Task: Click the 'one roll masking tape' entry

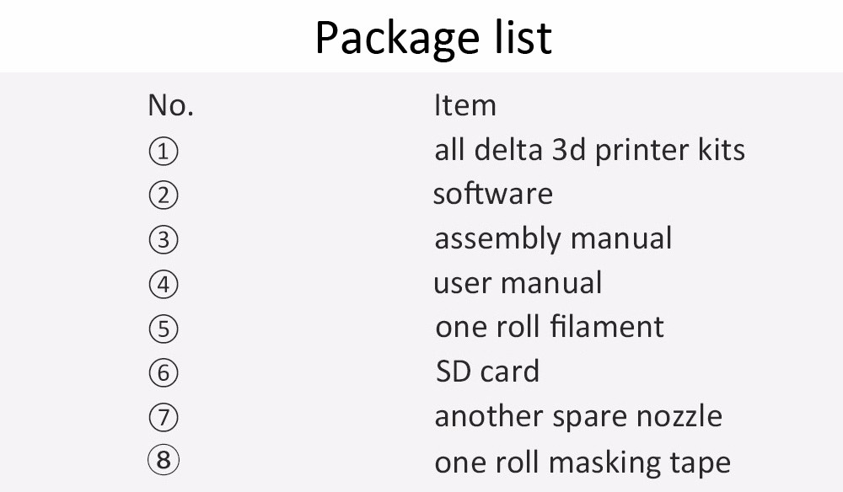Action: (x=583, y=462)
